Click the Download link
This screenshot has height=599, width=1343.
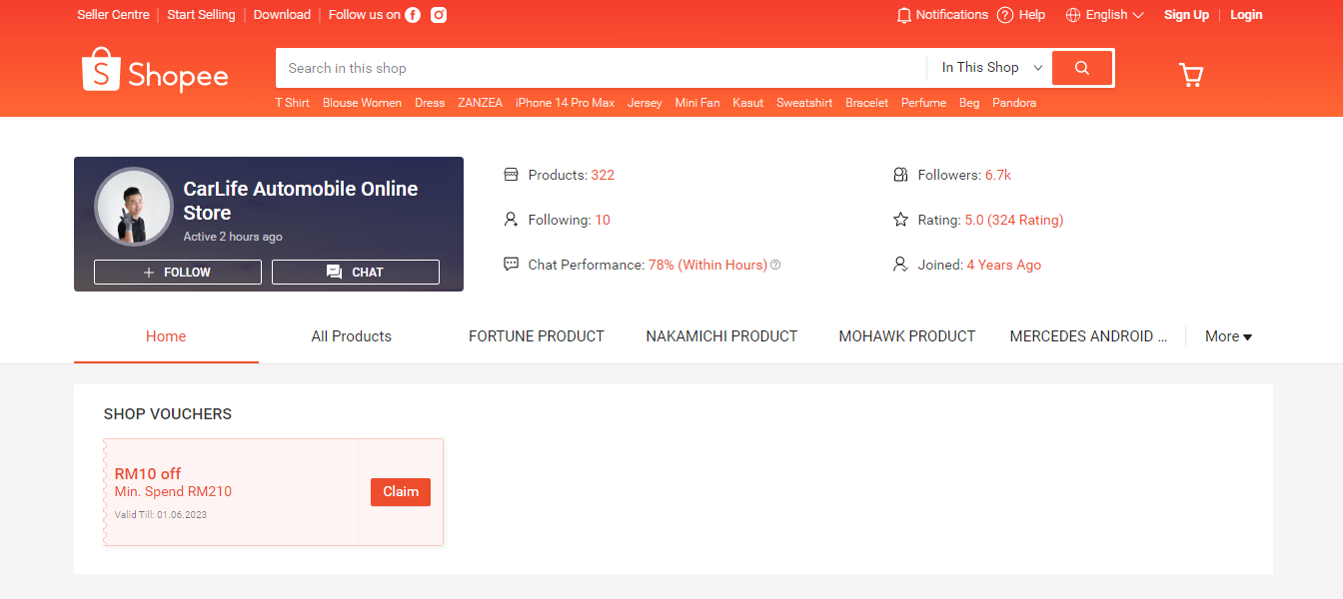pyautogui.click(x=282, y=15)
